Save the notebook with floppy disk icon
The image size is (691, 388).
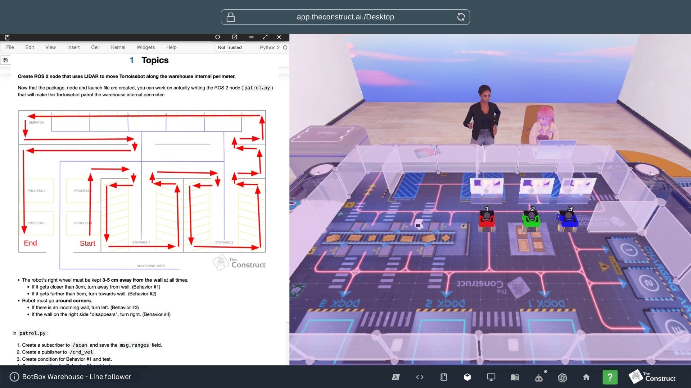coord(6,60)
